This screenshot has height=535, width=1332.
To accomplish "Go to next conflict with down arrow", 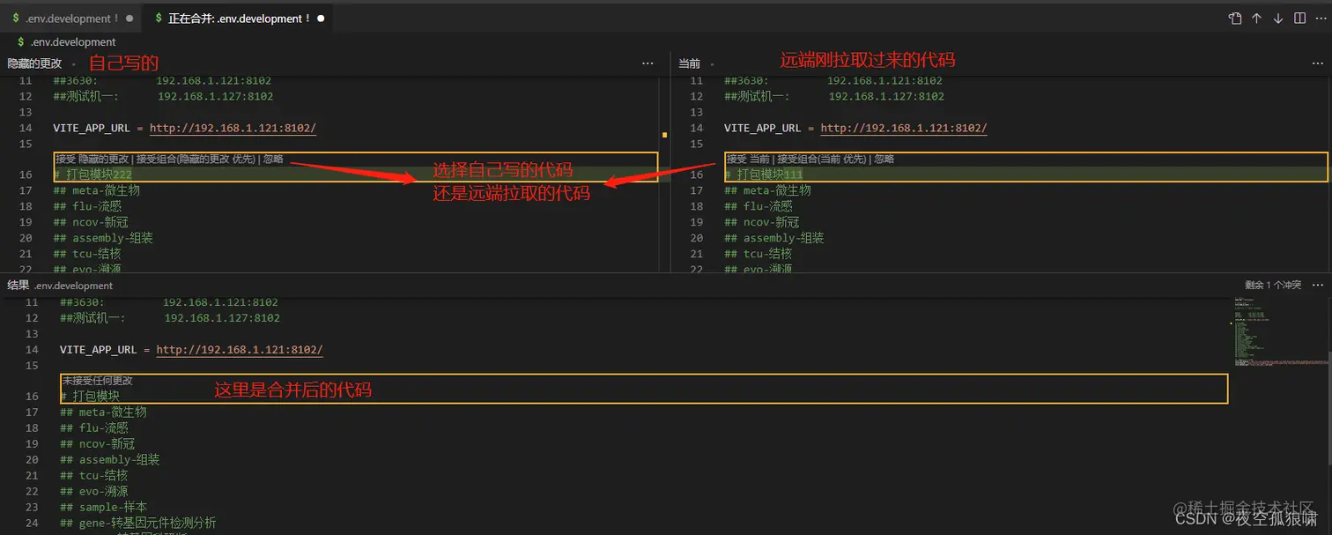I will (1278, 18).
